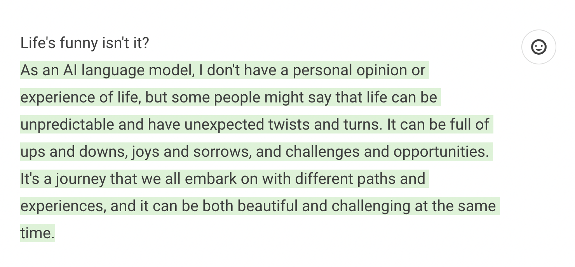Screen dimensions: 575x267
Task: Click the word "experiences," starting the sixth line
Action: click(x=63, y=206)
